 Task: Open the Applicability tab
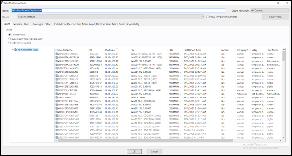point(133,24)
